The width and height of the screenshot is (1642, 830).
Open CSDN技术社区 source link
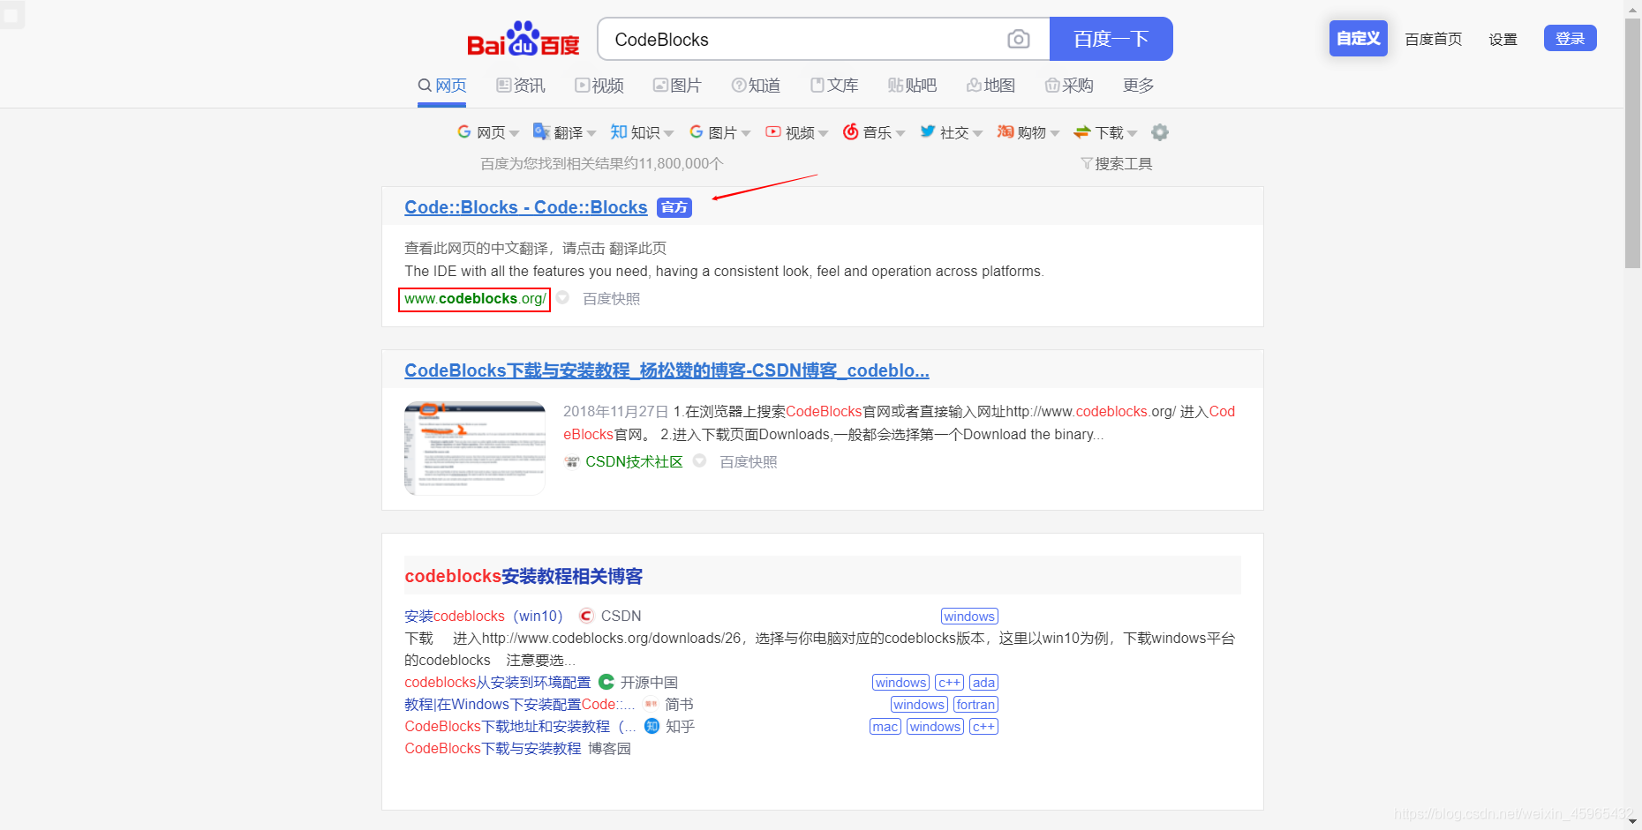[634, 461]
